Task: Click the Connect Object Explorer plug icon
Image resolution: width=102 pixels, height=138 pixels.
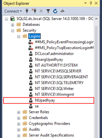Action: (27, 11)
